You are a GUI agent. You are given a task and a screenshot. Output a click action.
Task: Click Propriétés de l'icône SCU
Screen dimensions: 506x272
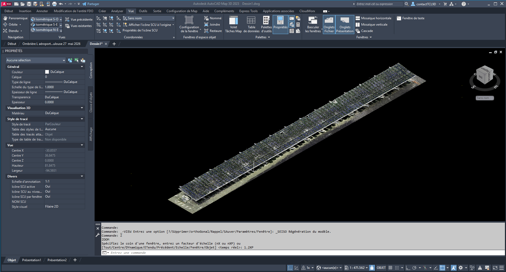[140, 30]
